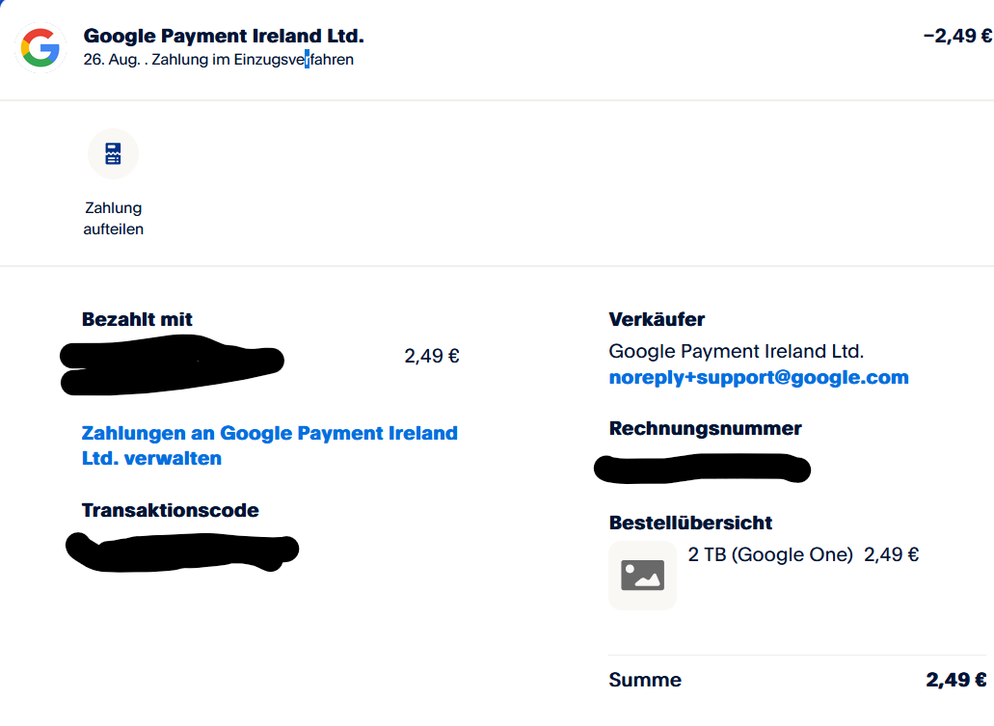Click the "Bestellübersicht" heading
Screen dimensions: 994x726
pyautogui.click(x=690, y=523)
